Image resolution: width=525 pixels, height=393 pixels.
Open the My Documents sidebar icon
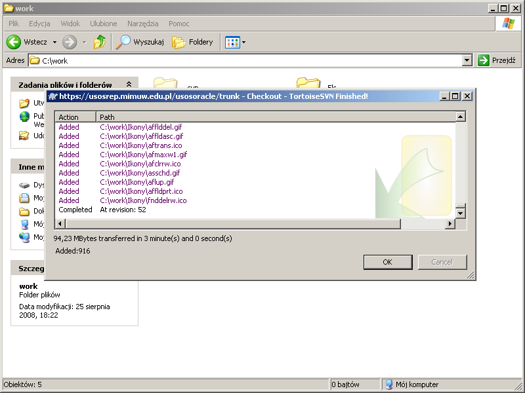tap(24, 198)
